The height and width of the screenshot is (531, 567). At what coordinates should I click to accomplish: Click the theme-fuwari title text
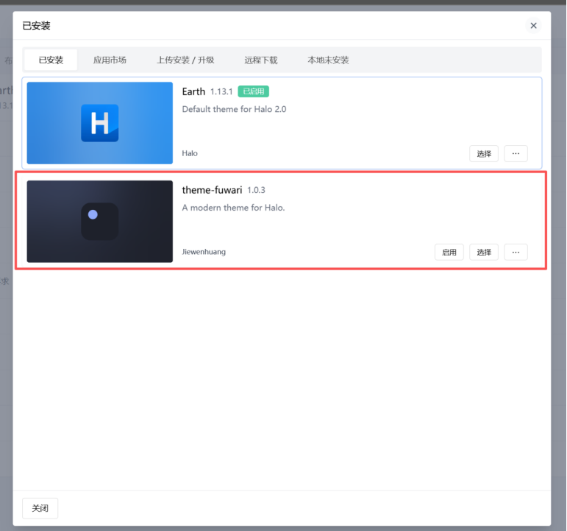(212, 190)
